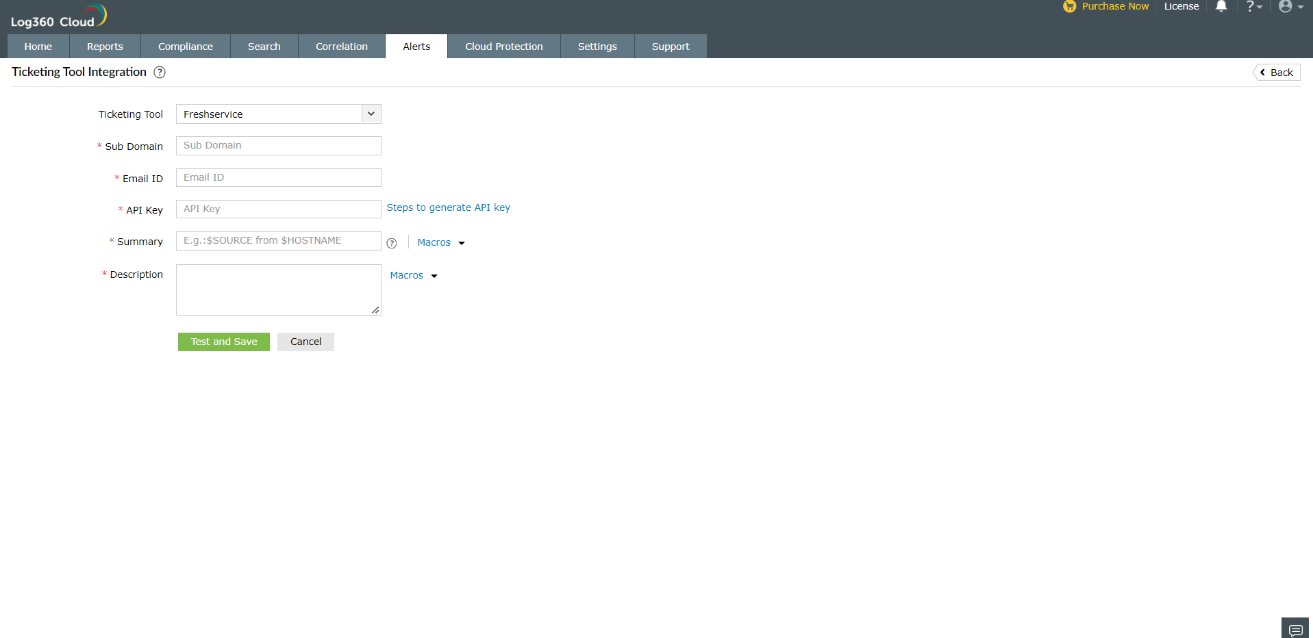Click inside the Description text area
The width and height of the screenshot is (1313, 638).
coord(279,290)
